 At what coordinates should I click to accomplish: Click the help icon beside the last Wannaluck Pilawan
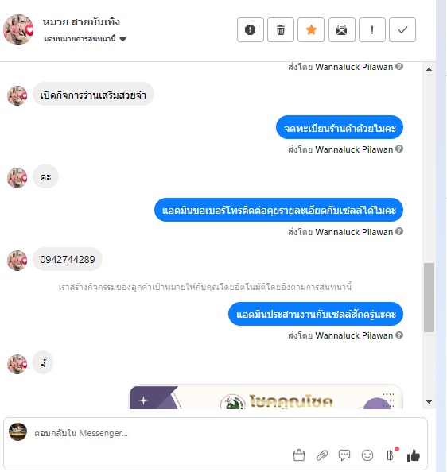point(399,335)
